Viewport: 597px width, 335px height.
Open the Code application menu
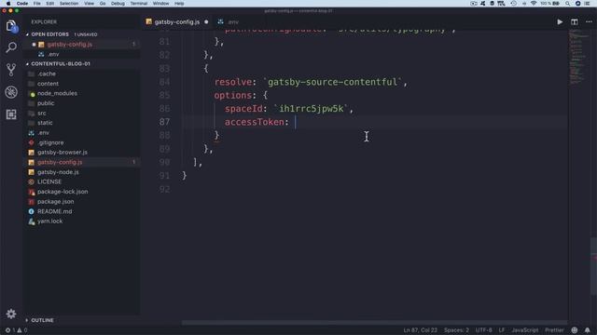tap(22, 4)
